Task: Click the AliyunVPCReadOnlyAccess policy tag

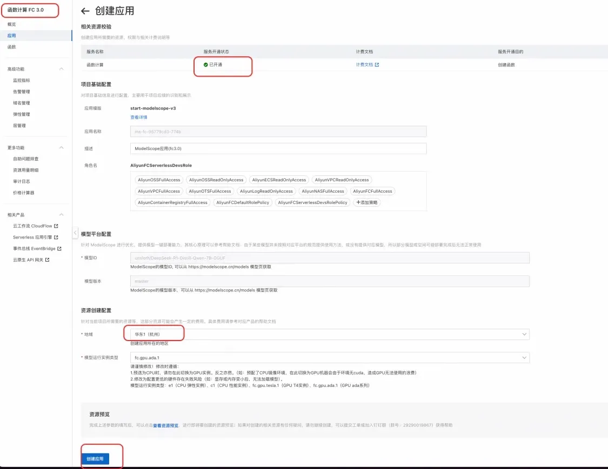Action: click(342, 180)
